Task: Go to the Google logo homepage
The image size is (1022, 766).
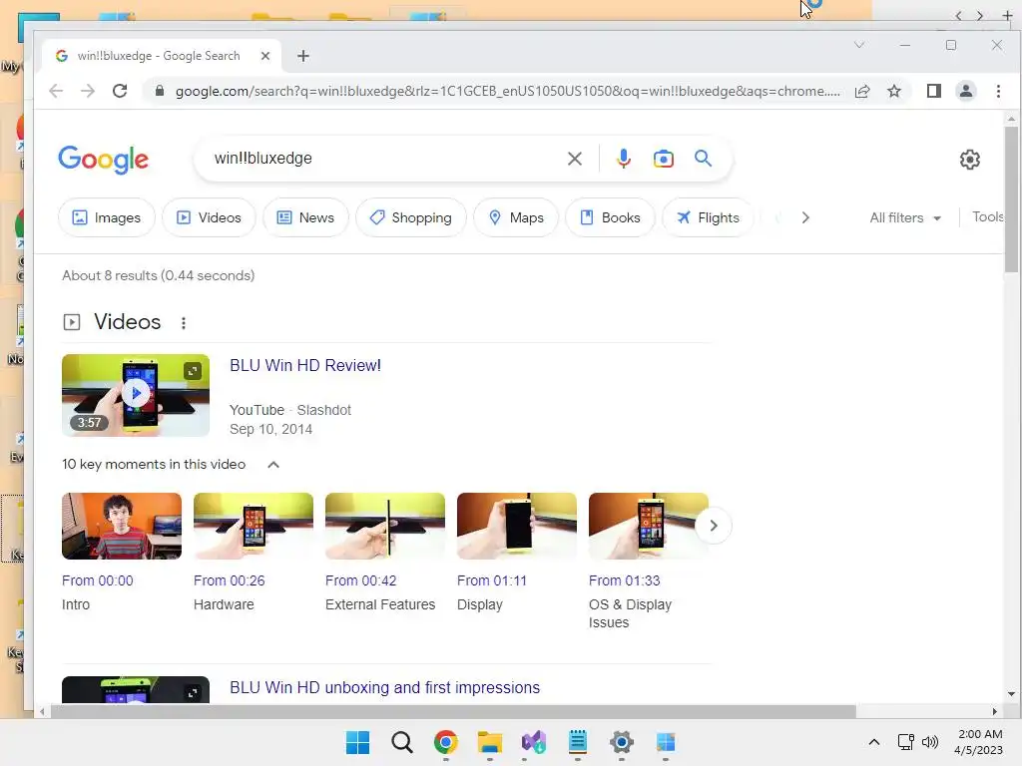Action: [104, 159]
